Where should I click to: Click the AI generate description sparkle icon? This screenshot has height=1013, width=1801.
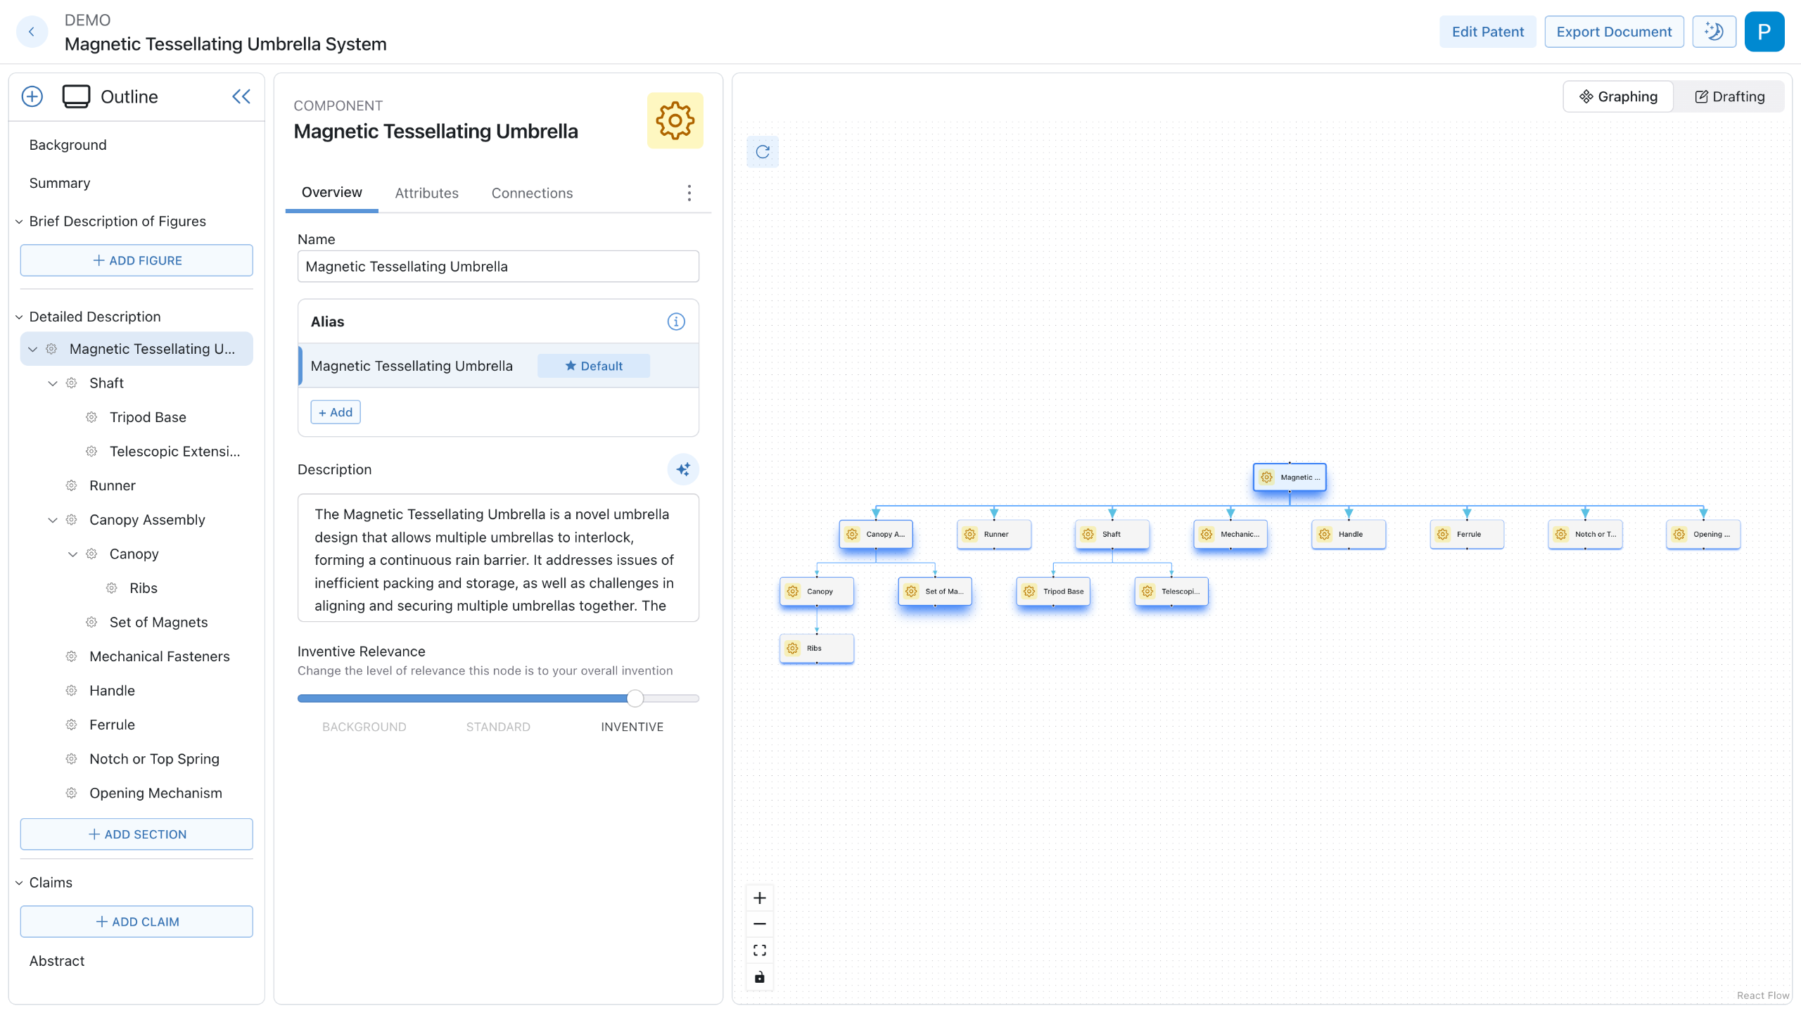click(x=682, y=469)
